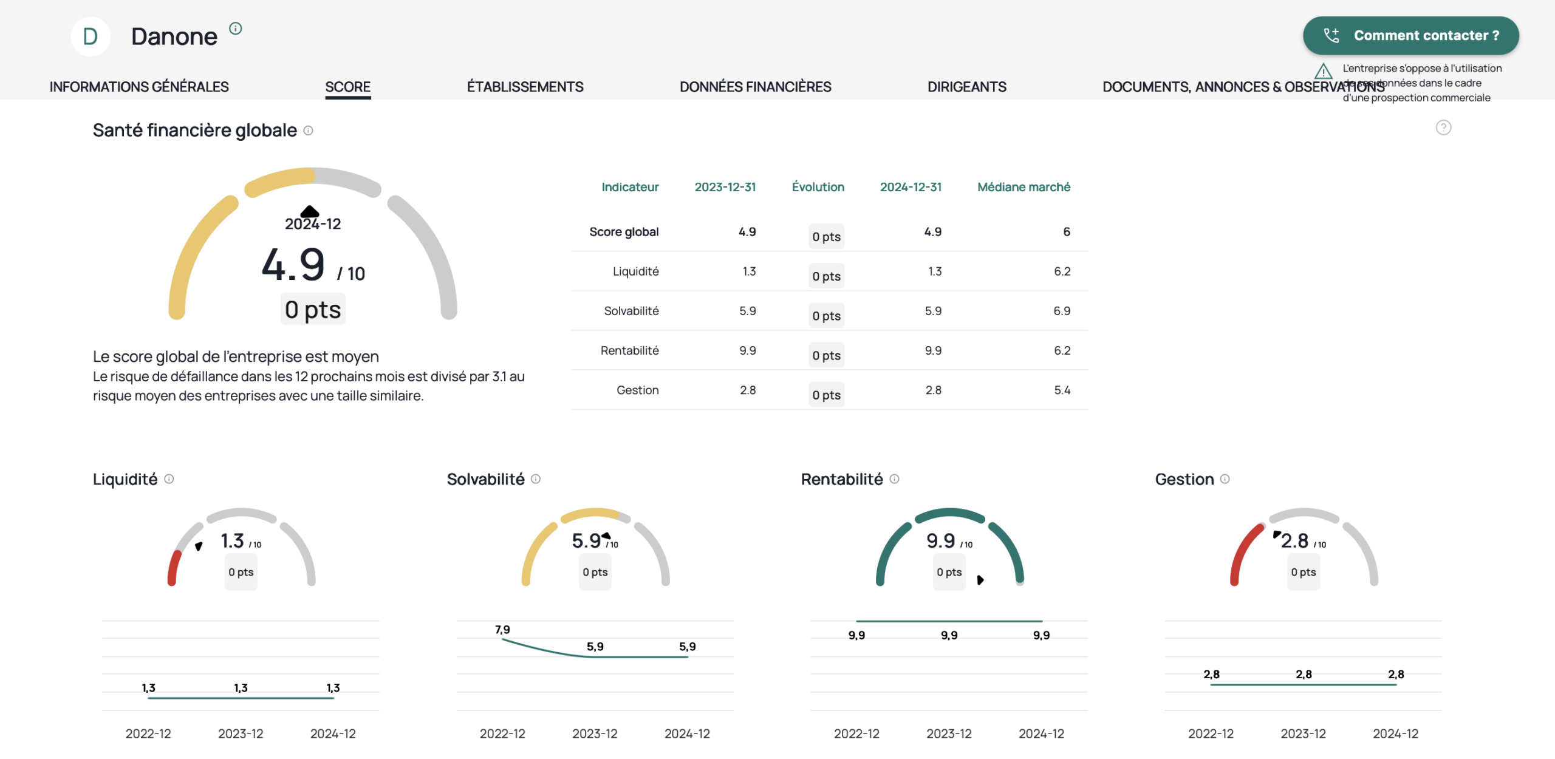The width and height of the screenshot is (1555, 759).
Task: Click the 'Comment contacter ?' button
Action: (1410, 35)
